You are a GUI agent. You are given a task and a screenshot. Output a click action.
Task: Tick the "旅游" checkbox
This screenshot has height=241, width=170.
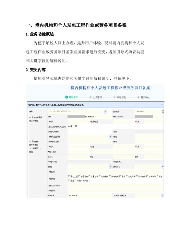(x=69, y=181)
